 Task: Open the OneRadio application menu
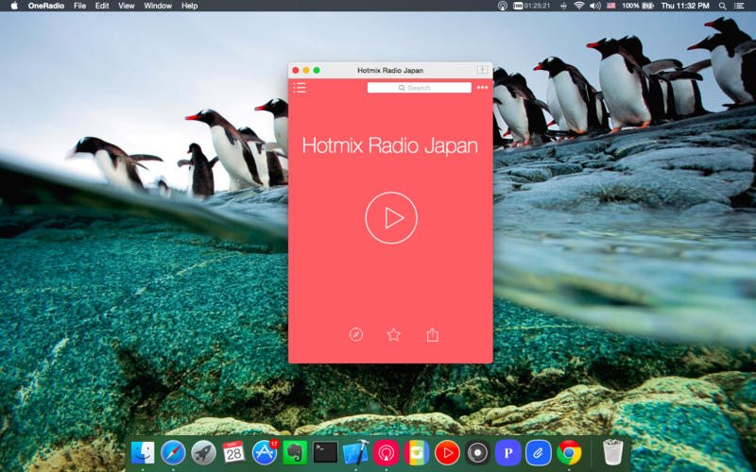coord(45,6)
